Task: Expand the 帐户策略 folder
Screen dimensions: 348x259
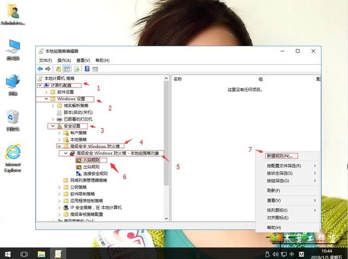Action: pyautogui.click(x=59, y=133)
